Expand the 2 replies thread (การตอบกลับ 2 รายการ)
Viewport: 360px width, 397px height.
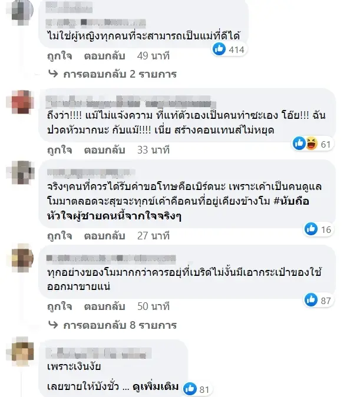tap(113, 74)
